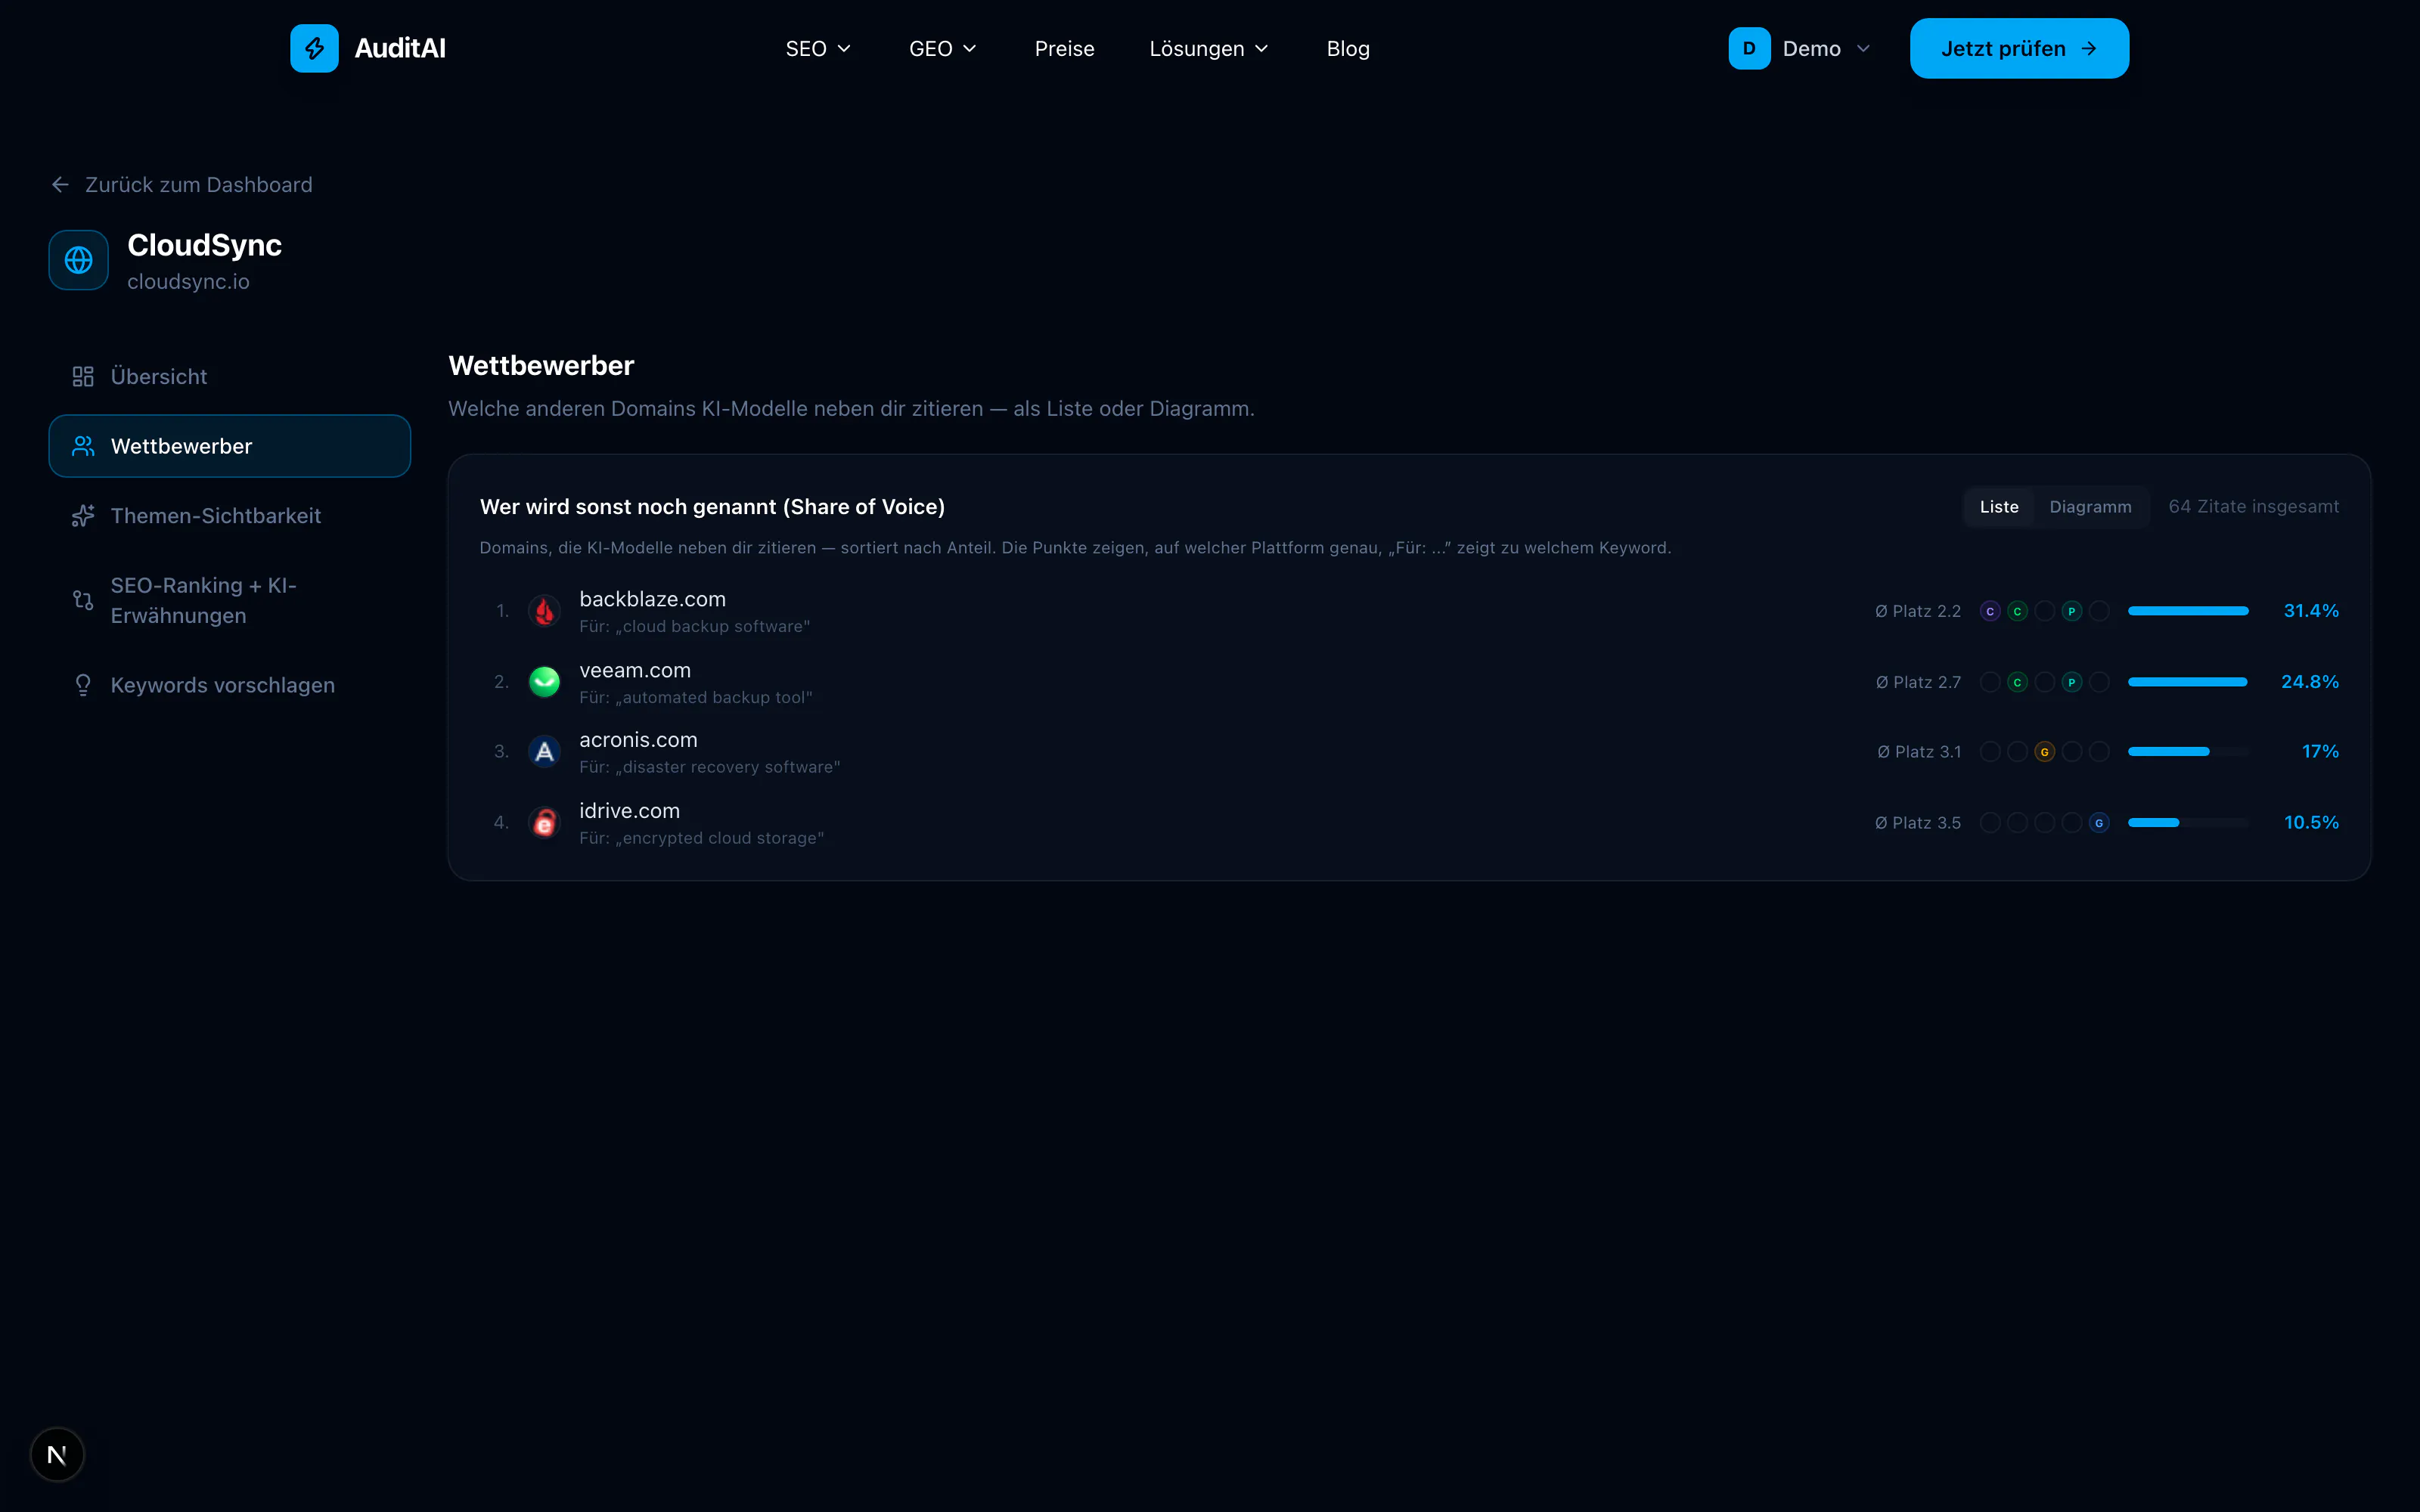Select Übersicht in the sidebar
Image resolution: width=2420 pixels, height=1512 pixels.
[x=230, y=376]
